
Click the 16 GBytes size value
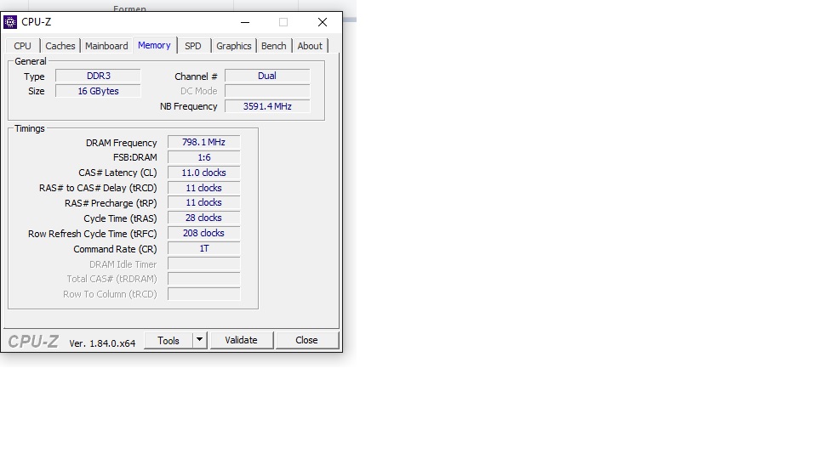pyautogui.click(x=98, y=91)
